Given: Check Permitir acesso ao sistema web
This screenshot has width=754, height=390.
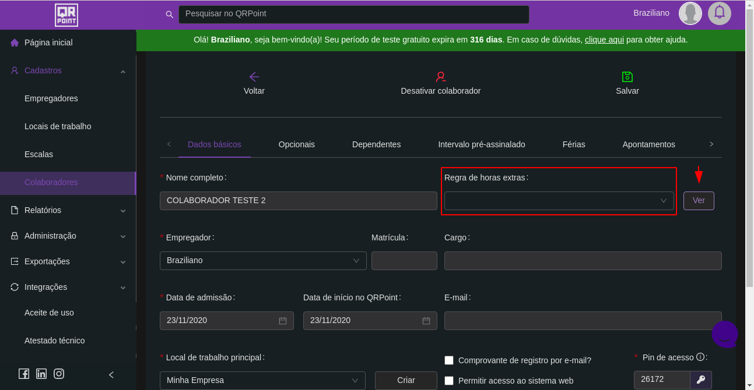Looking at the screenshot, I should point(449,381).
